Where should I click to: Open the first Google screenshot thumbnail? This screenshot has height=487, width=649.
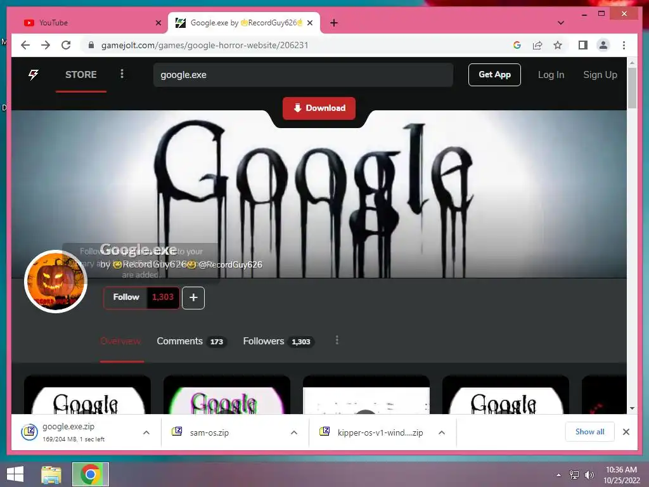[x=87, y=395]
